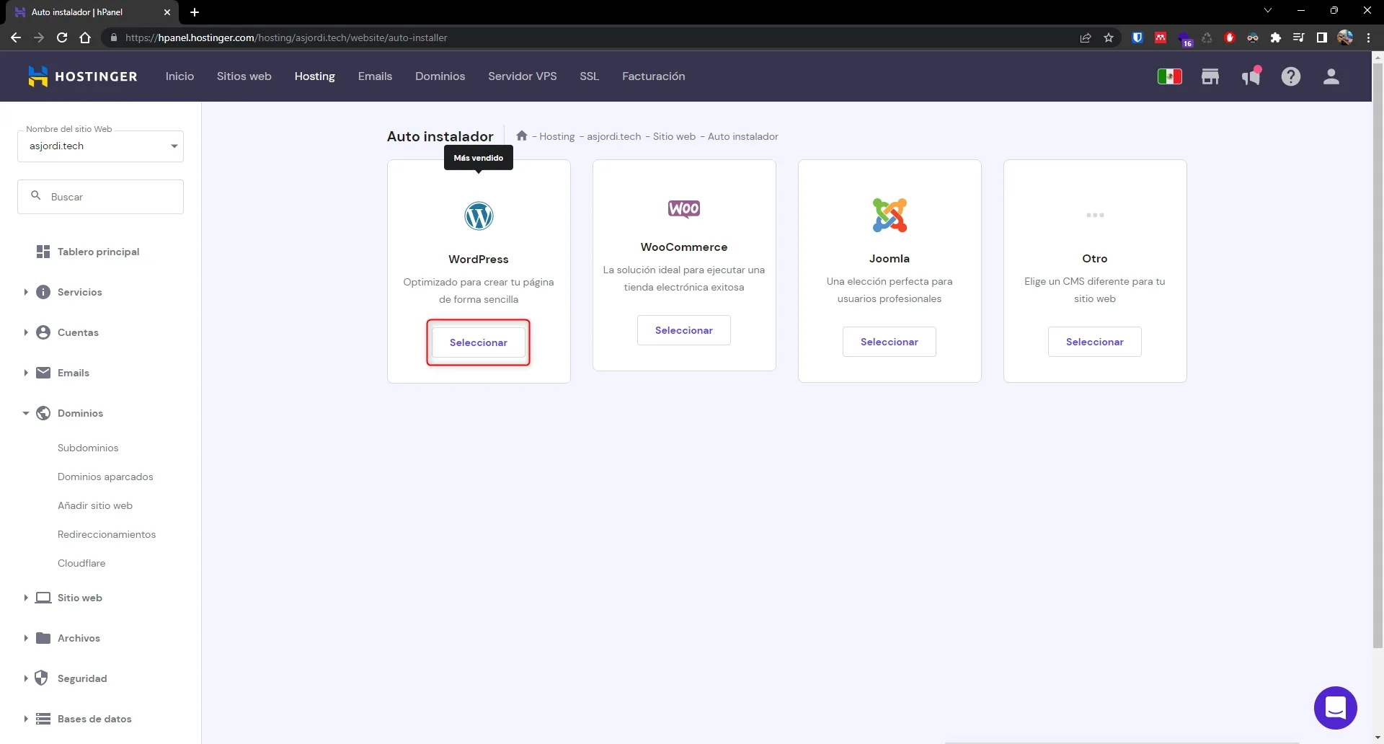Image resolution: width=1384 pixels, height=744 pixels.
Task: Expand the Servicios sidebar section
Action: pos(26,292)
